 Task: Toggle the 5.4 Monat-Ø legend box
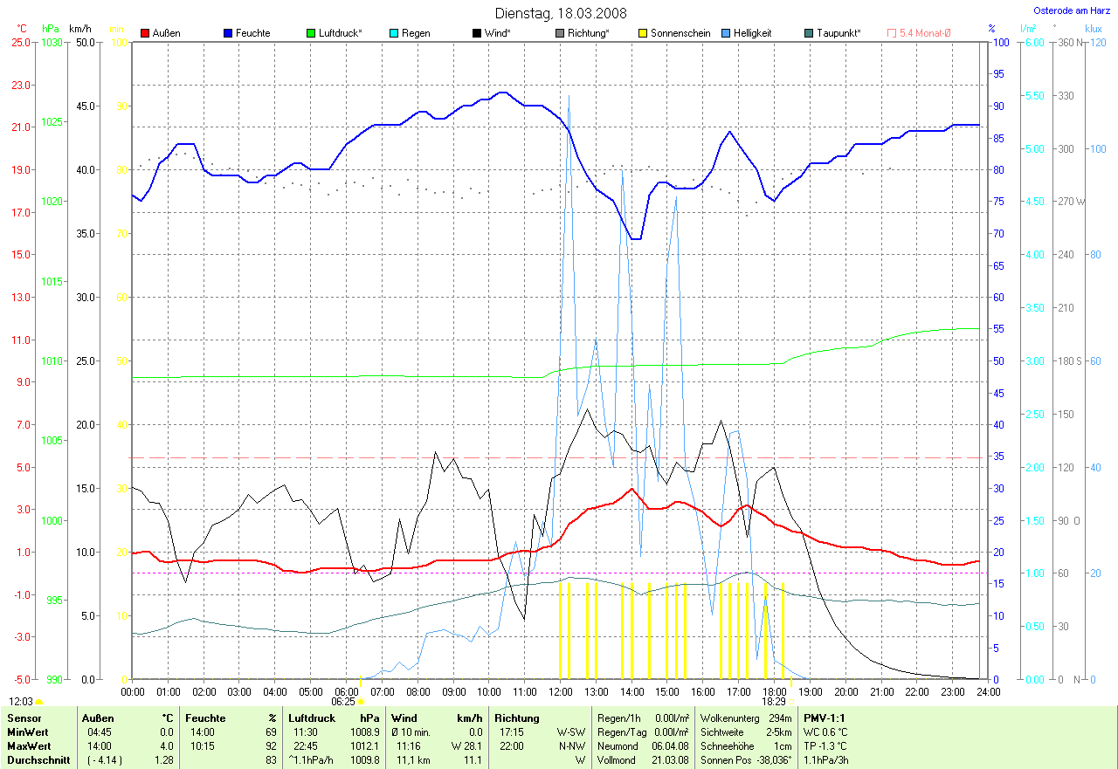click(892, 33)
